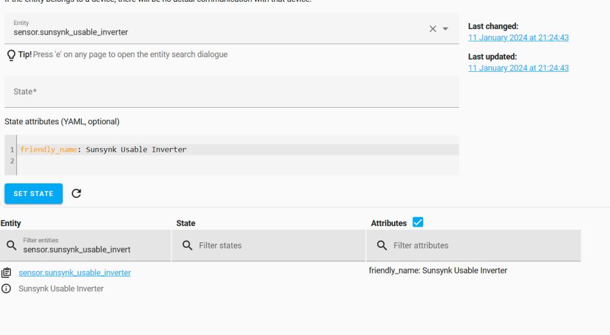Screen dimensions: 610x335
Task: Click the Filter attributes search field
Action: [x=473, y=245]
